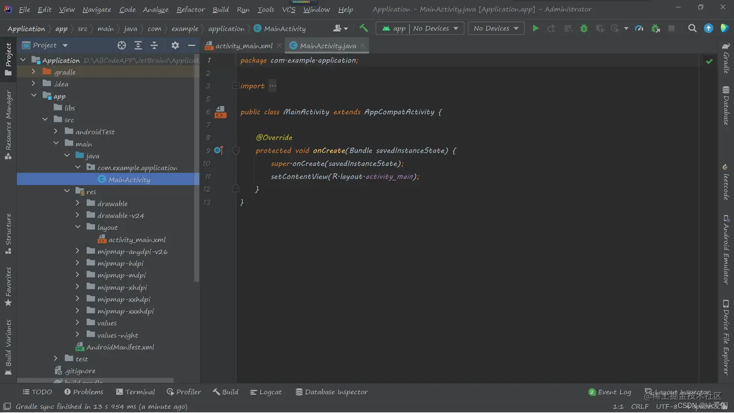Viewport: 734px width, 413px height.
Task: Click Expand All in Project panel
Action: coord(138,45)
